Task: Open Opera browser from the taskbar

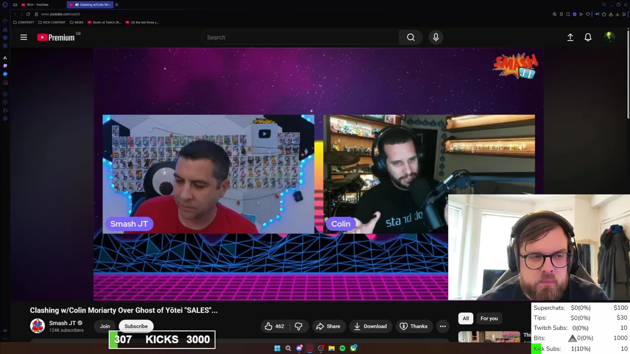Action: coord(310,348)
